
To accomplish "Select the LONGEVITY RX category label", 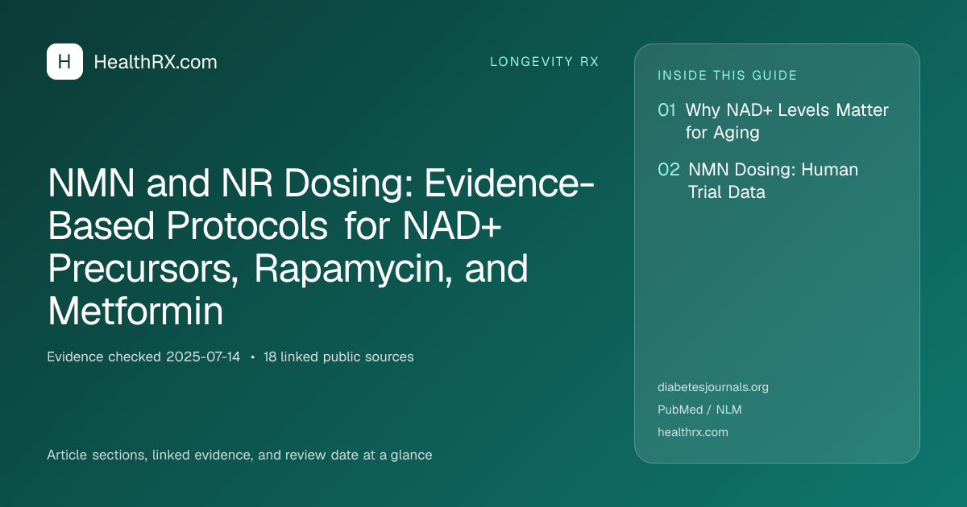I will [545, 62].
